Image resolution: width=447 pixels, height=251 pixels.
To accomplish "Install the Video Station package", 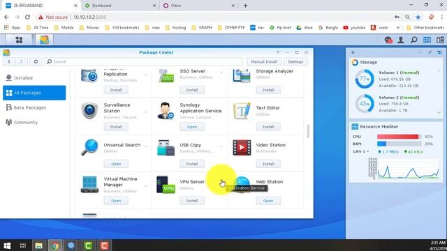I will 268,164.
